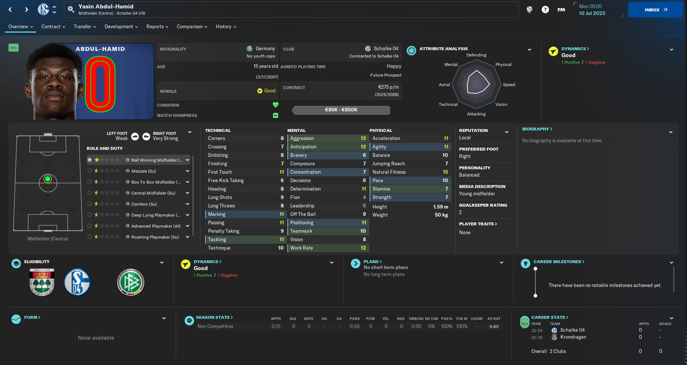Expand the Biography panel chevron
687x365 pixels.
[671, 132]
